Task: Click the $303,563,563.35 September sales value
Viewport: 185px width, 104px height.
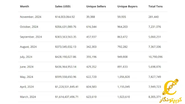Action: point(65,37)
